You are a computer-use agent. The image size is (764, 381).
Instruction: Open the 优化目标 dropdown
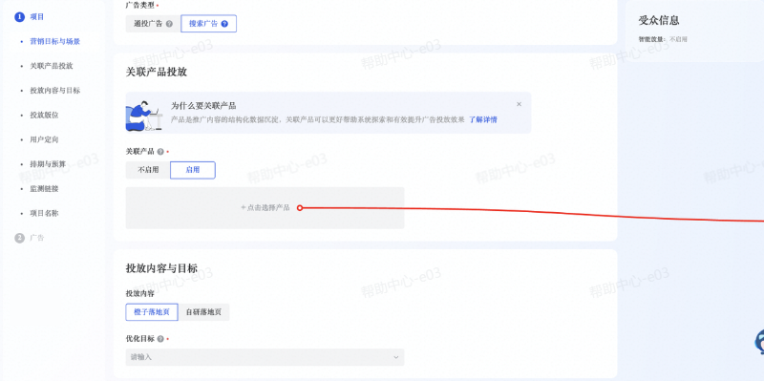(x=265, y=357)
